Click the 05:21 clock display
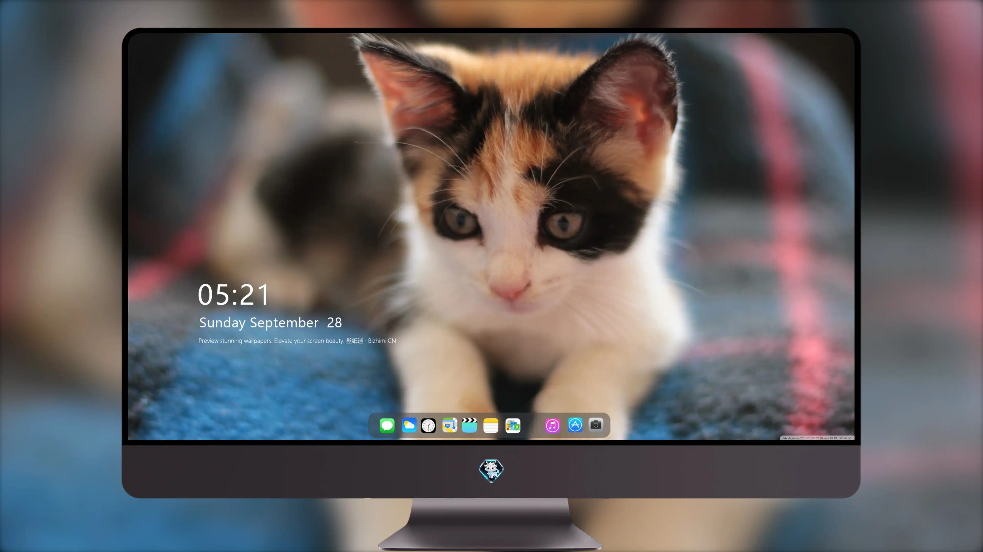The image size is (983, 552). [233, 294]
